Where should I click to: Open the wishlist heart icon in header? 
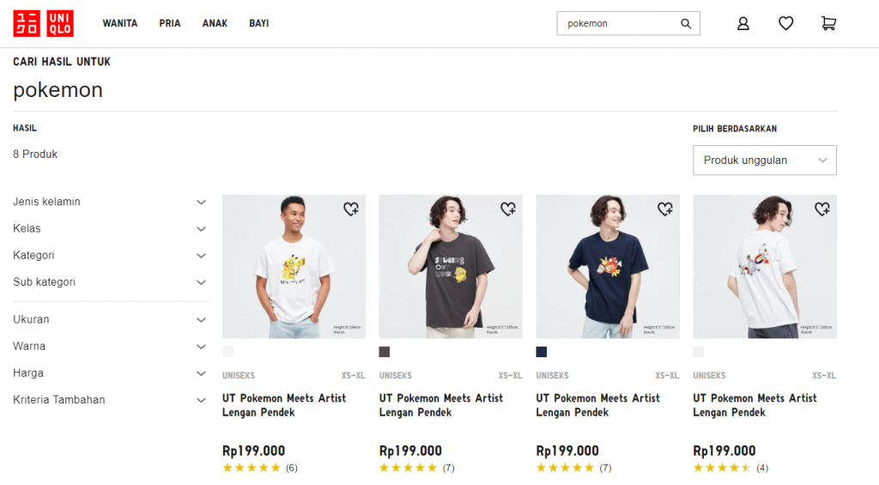coord(785,24)
